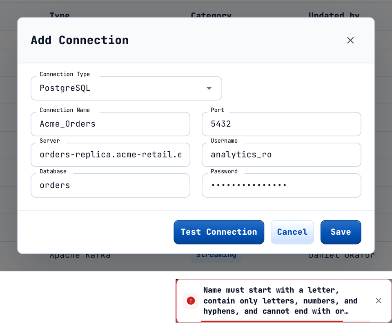The height and width of the screenshot is (323, 392).
Task: Edit the Server address field
Action: coord(110,155)
